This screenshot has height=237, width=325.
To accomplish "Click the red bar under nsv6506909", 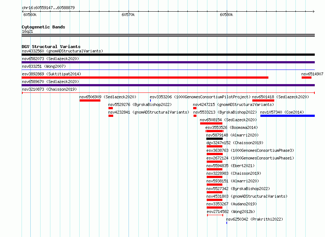I will 90,100.
